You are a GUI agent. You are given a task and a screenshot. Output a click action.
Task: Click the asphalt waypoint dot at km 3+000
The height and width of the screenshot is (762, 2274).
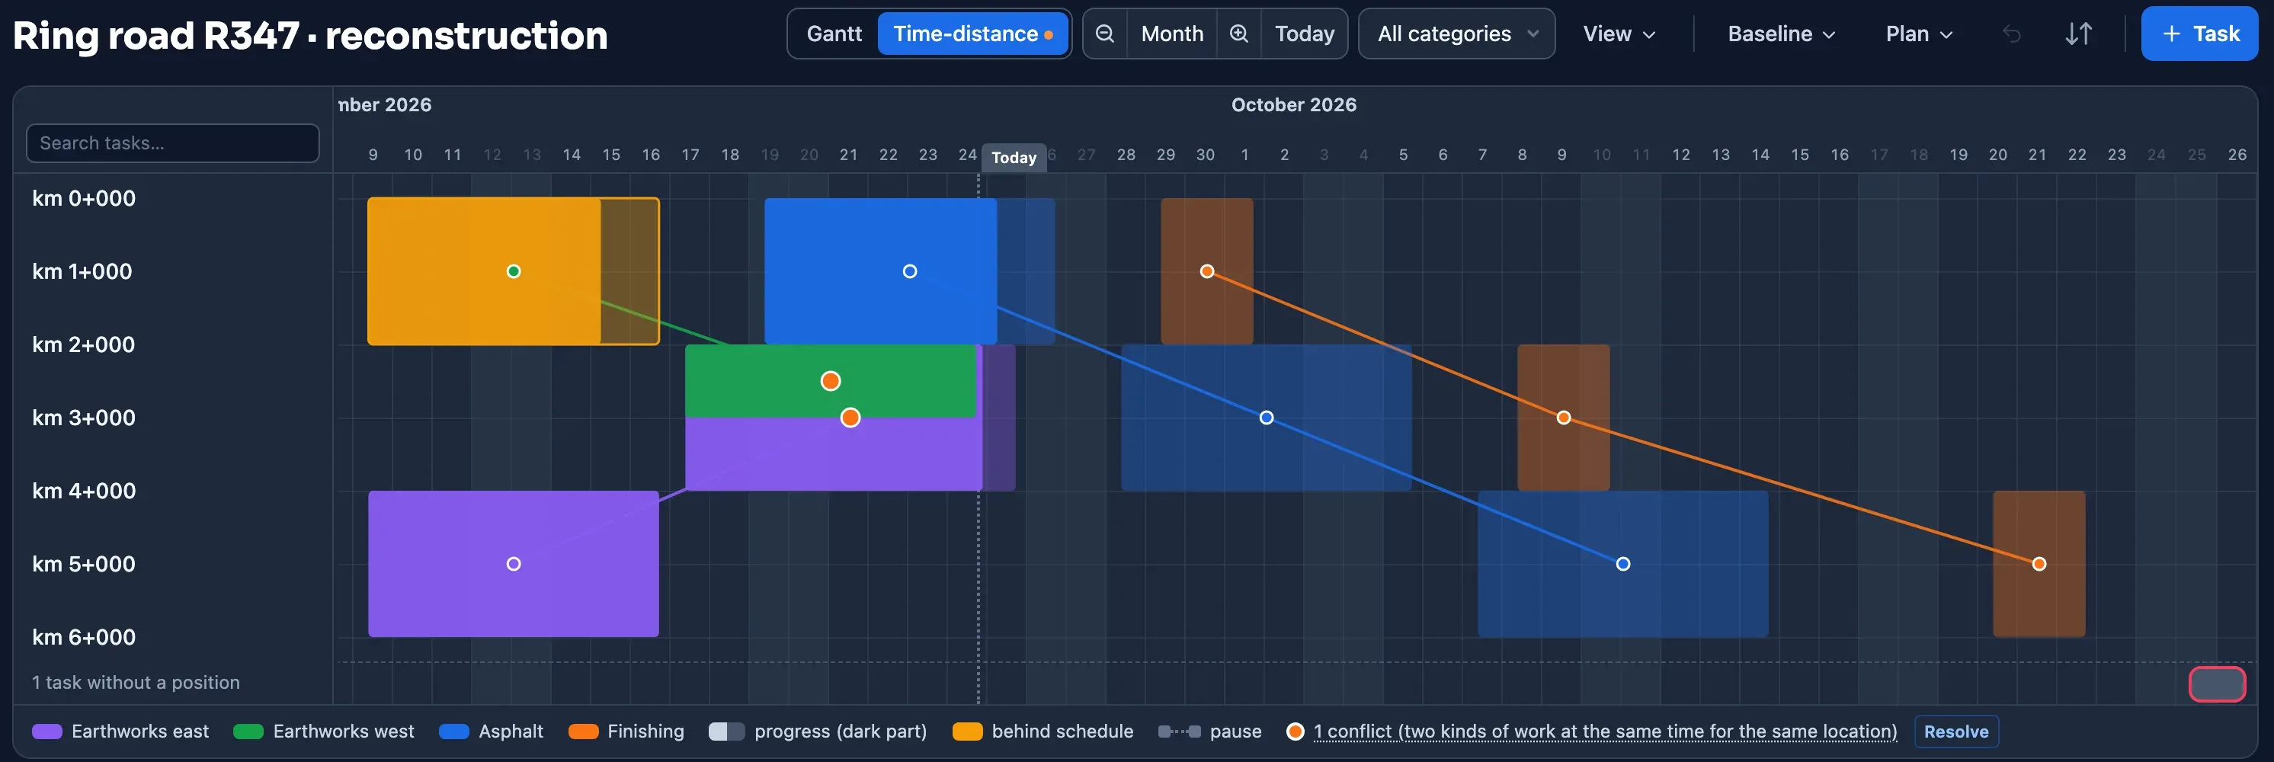click(x=1266, y=418)
